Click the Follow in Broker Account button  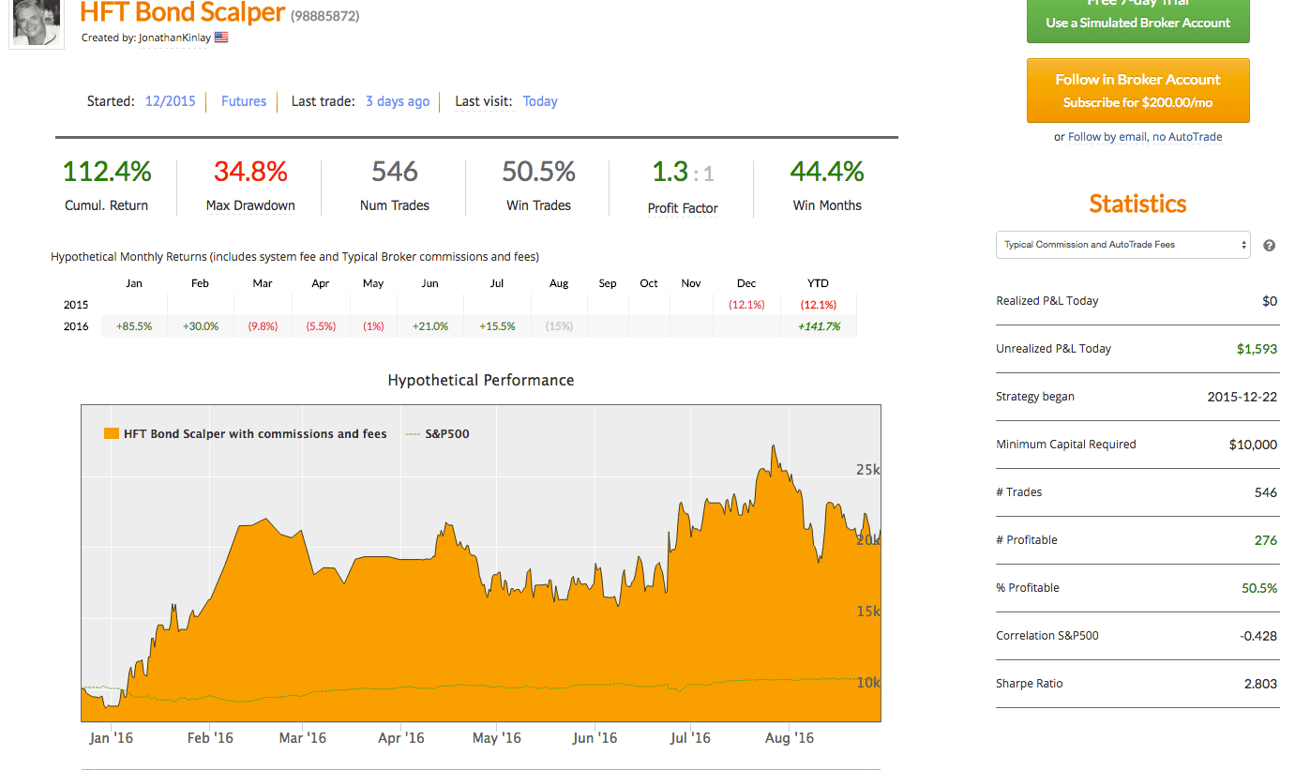click(x=1138, y=90)
